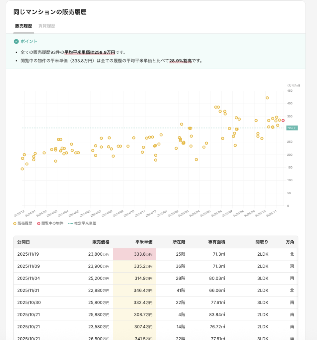
Task: Click the 平米単価 column header
Action: click(x=144, y=242)
